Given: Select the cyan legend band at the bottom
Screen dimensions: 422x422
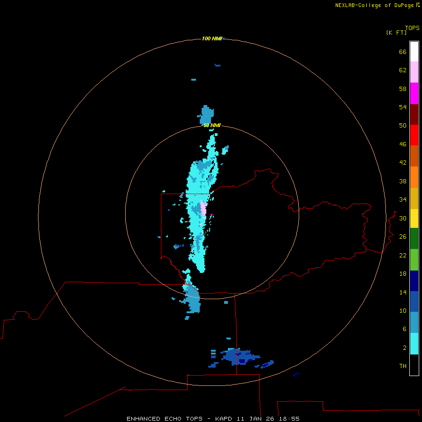Looking at the screenshot, I should point(414,344).
